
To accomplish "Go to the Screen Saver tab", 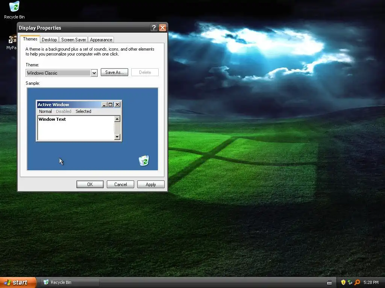I will (x=73, y=40).
